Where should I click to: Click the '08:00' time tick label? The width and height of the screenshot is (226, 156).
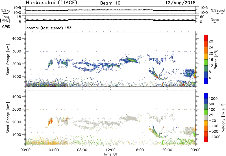[x=82, y=150]
